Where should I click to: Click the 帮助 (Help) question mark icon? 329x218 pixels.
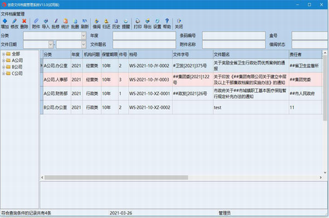167,23
